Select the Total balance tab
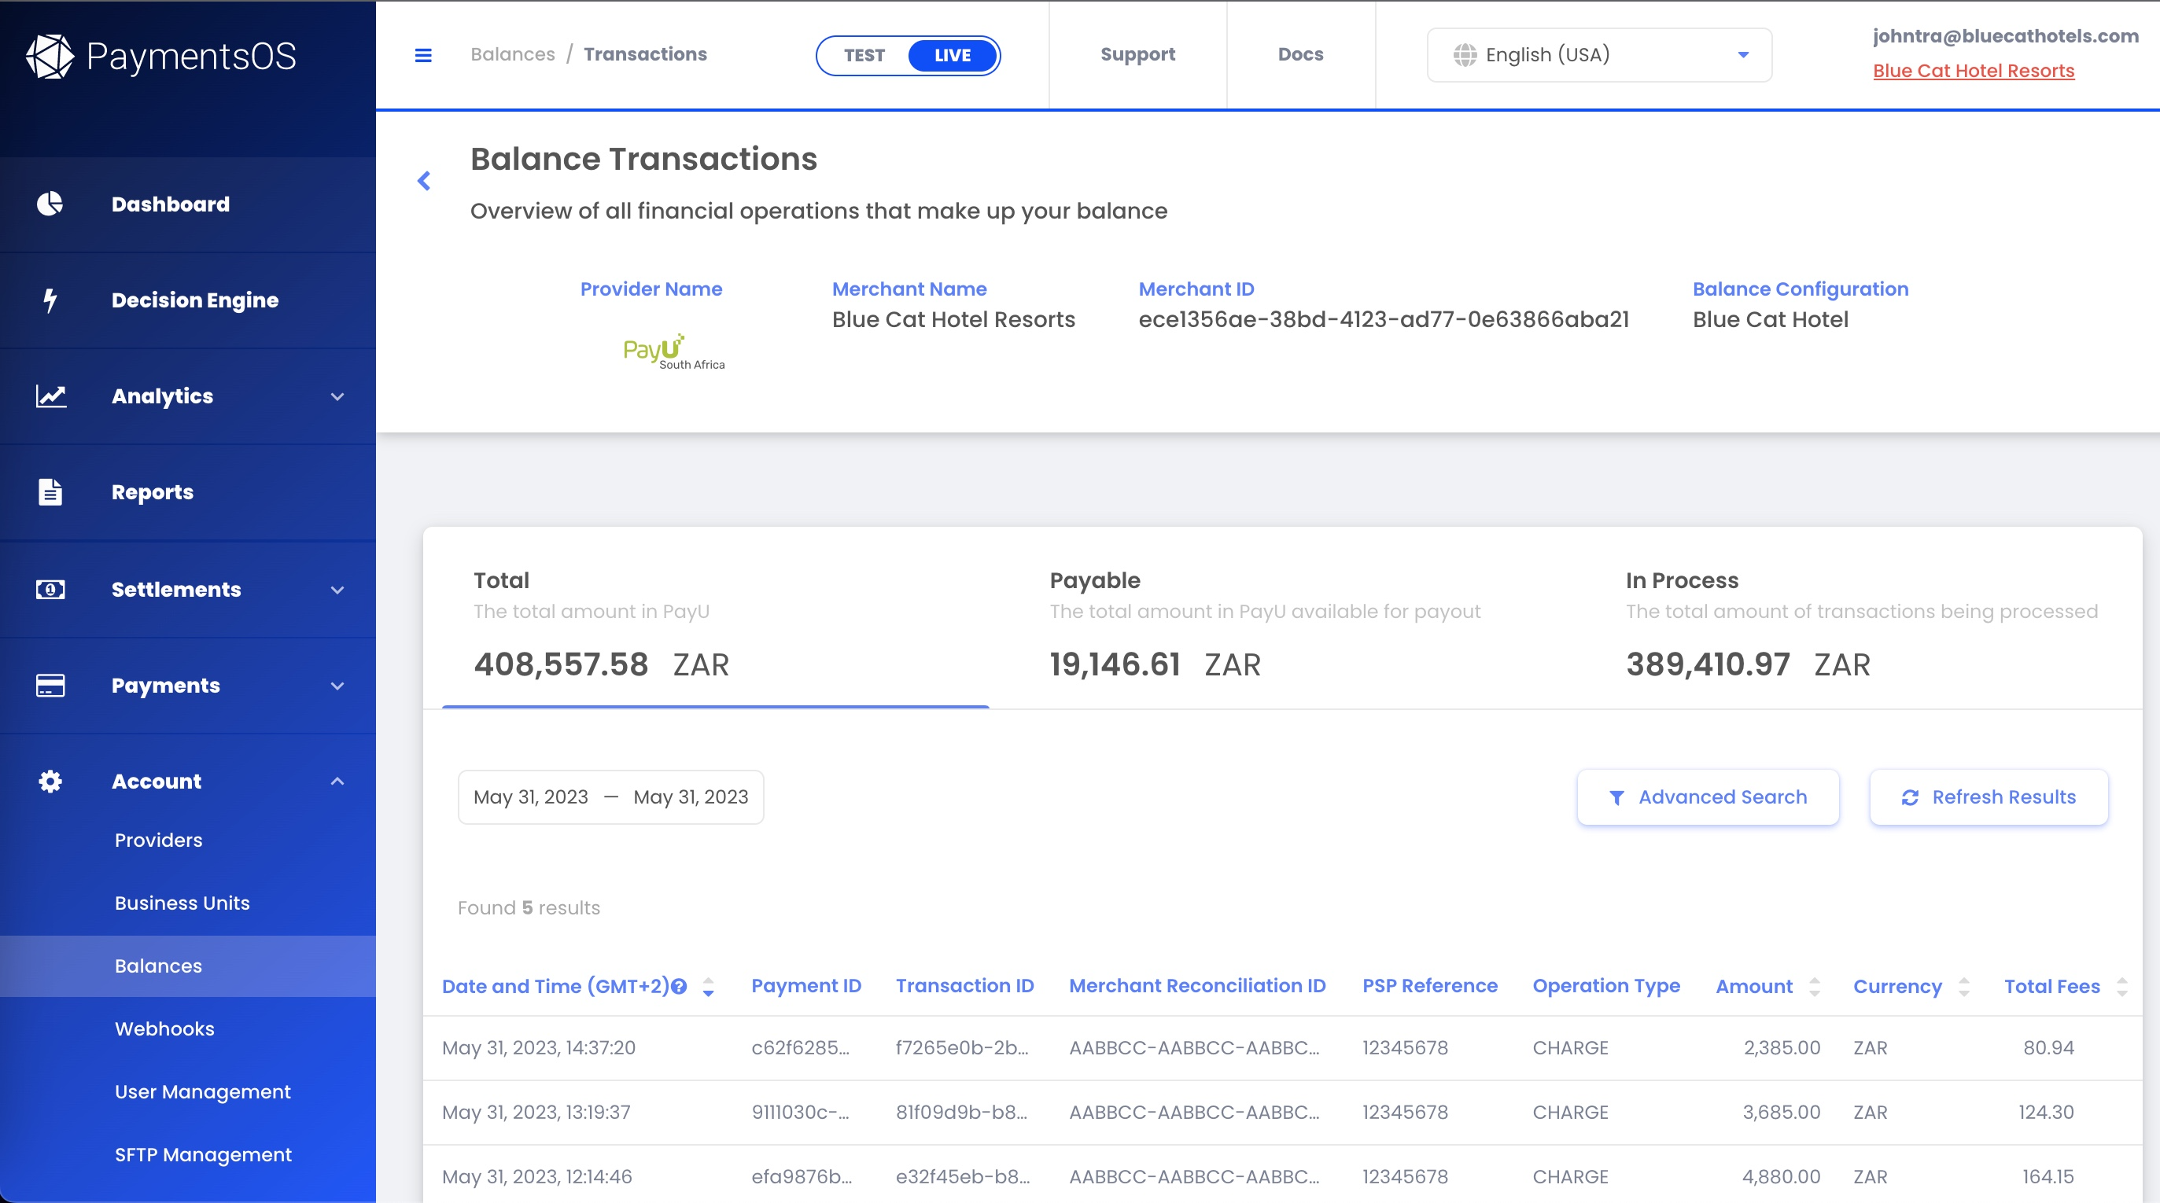This screenshot has width=2160, height=1203. (x=715, y=624)
